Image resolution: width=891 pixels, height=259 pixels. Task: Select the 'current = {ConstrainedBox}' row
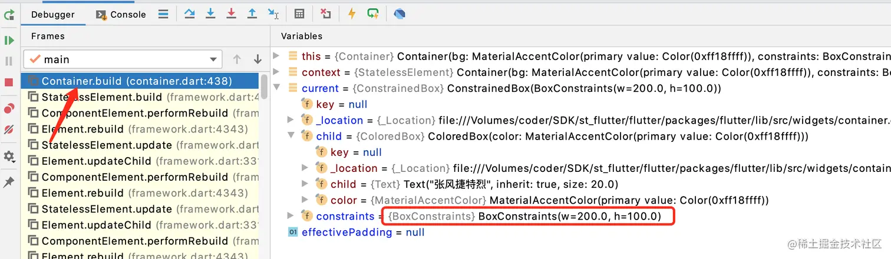point(580,88)
